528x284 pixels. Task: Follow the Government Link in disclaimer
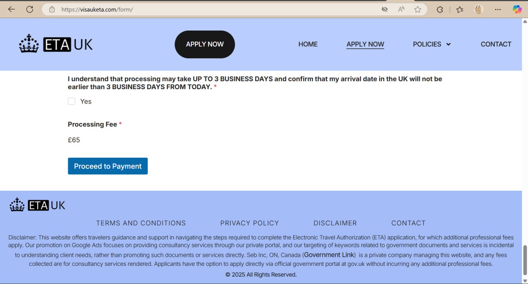(329, 255)
